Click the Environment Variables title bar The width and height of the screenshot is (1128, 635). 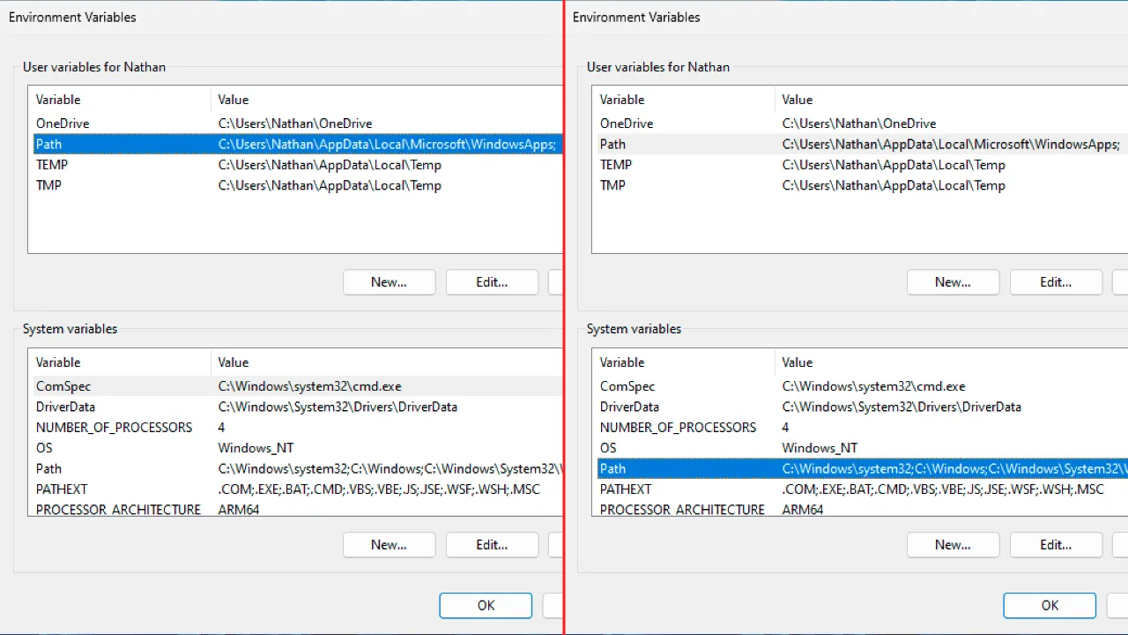[x=72, y=17]
